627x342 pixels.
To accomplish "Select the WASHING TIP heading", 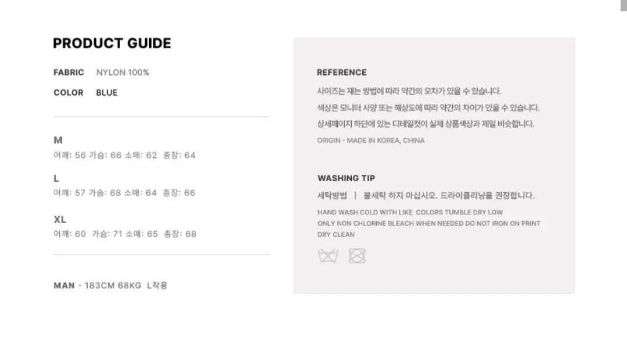I will pyautogui.click(x=346, y=178).
